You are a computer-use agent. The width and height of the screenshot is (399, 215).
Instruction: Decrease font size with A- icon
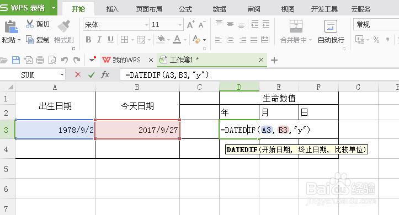(x=202, y=25)
